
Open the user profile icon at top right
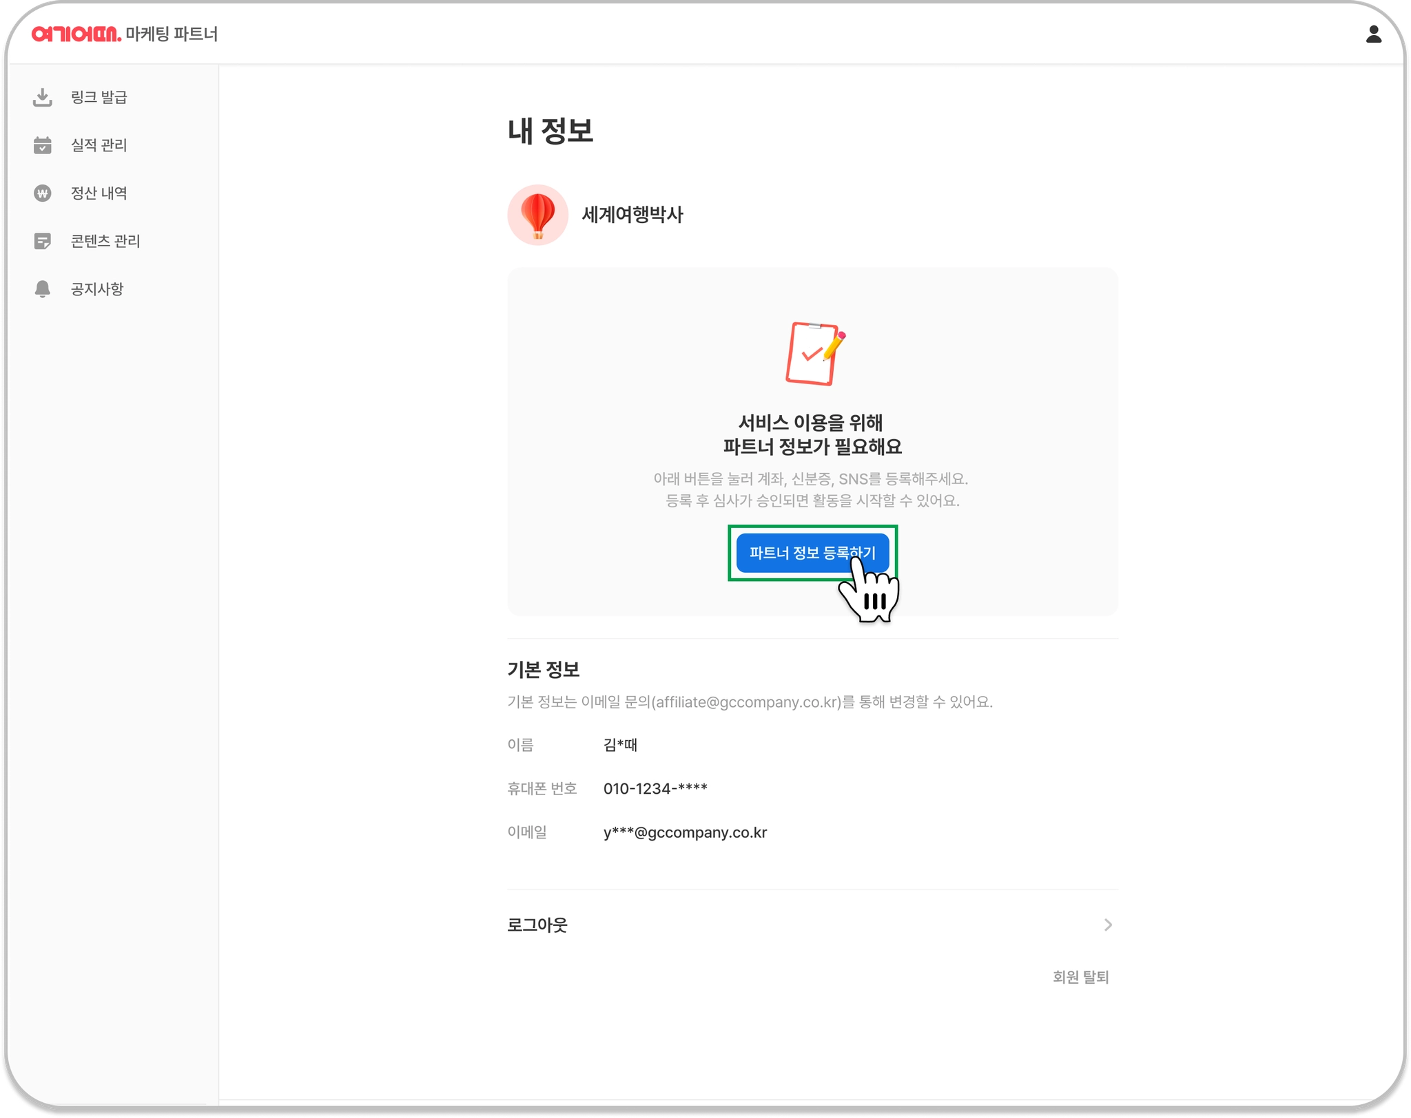coord(1373,34)
